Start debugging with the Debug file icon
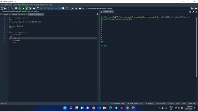The width and height of the screenshot is (198, 111). pyautogui.click(x=41, y=8)
